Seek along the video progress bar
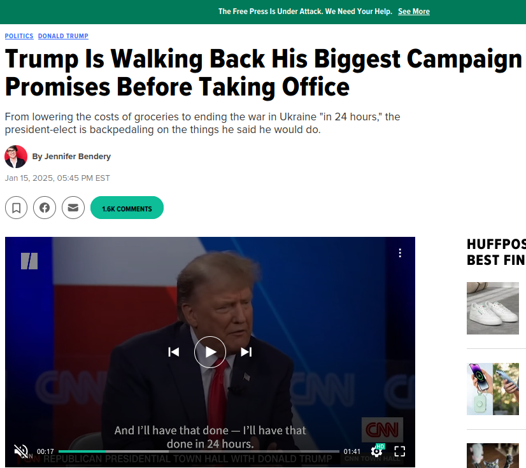Image resolution: width=526 pixels, height=468 pixels. 199,451
